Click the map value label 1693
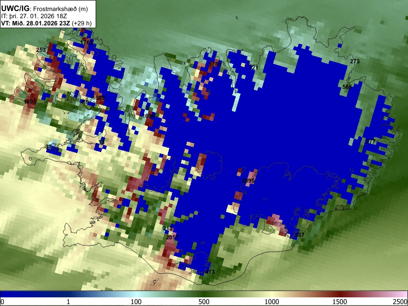Image resolution: width=408 pixels, height=306 pixels. [30, 101]
